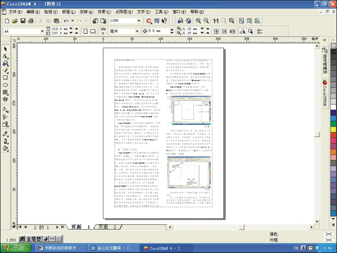The width and height of the screenshot is (337, 253).
Task: Increase the nudge offset 5.0 mm value
Action: pos(172,30)
